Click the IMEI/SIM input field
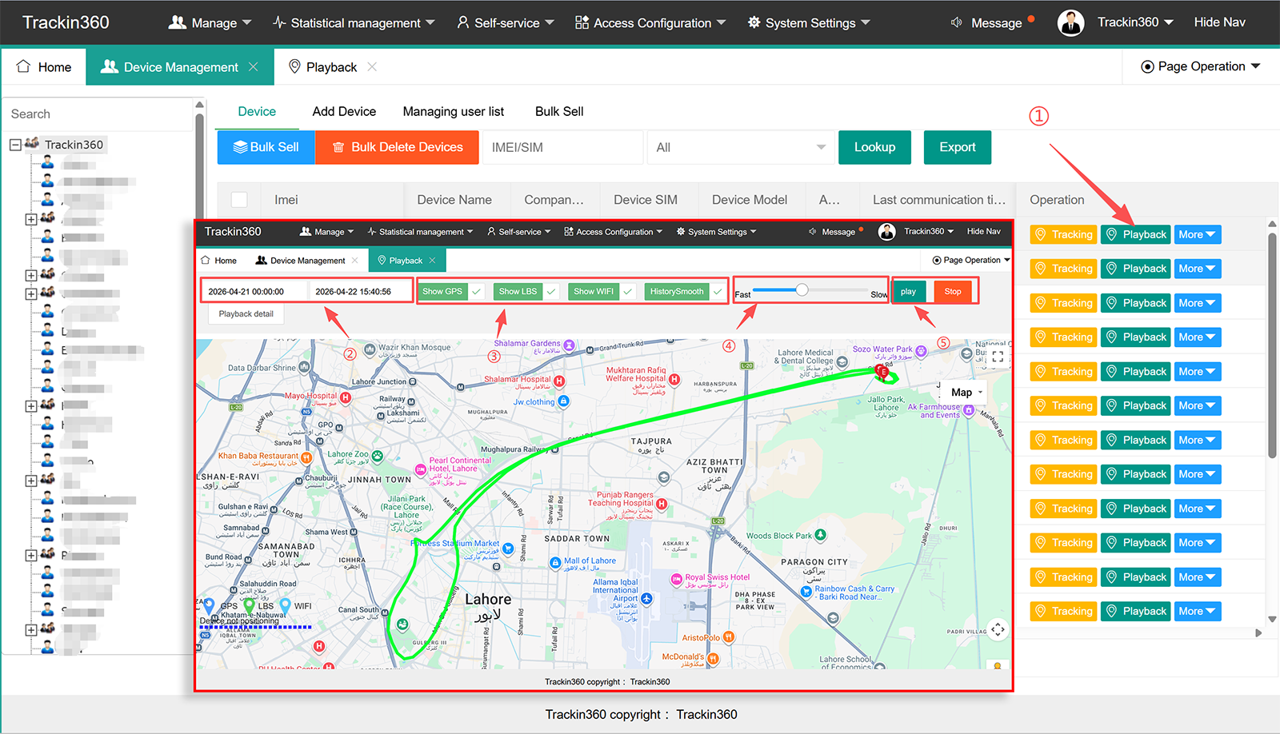 click(x=562, y=147)
